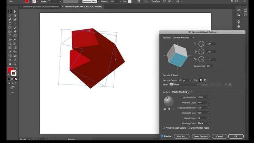Open Transform in the control bar

click(156, 1)
